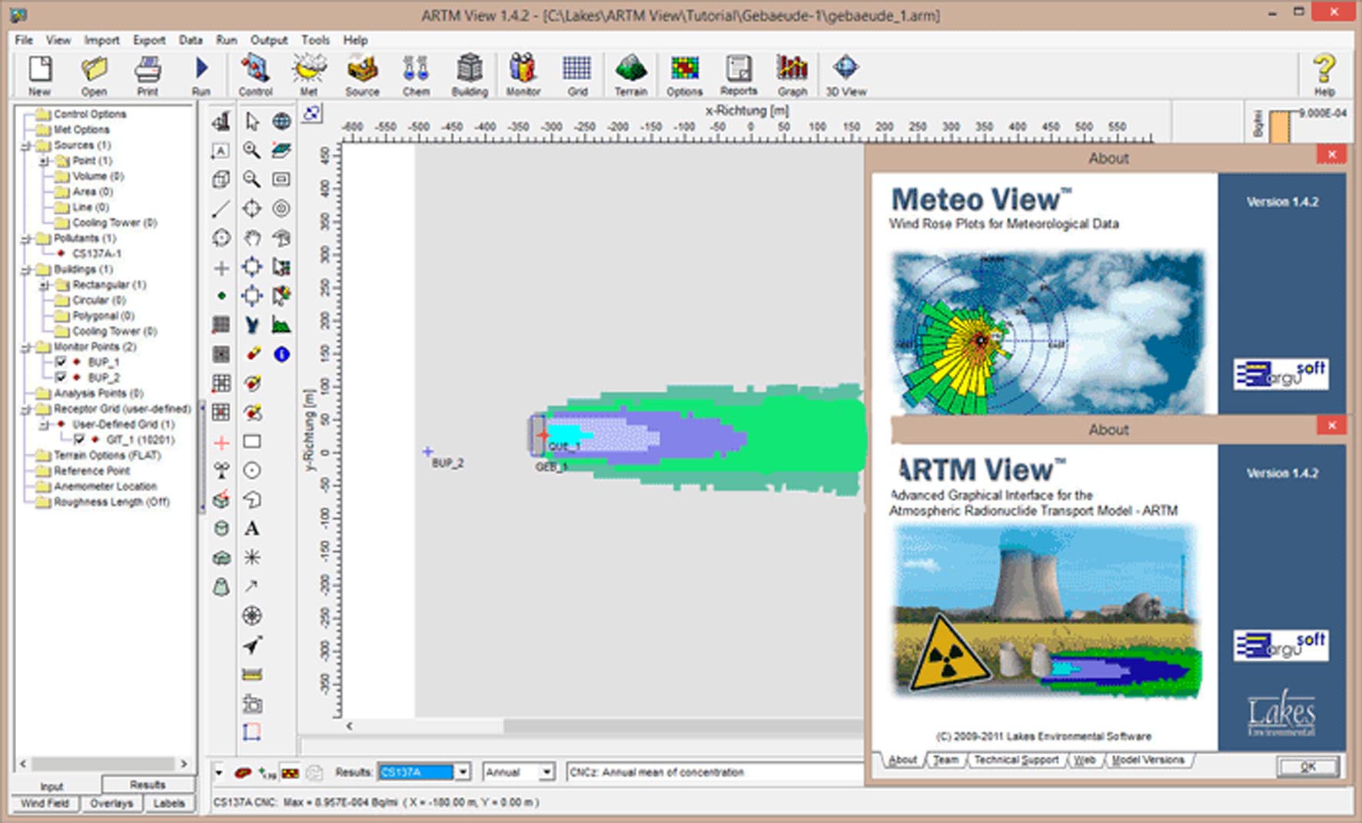Switch to the Technical Support tab
Screen dimensions: 1362x823
point(1015,760)
